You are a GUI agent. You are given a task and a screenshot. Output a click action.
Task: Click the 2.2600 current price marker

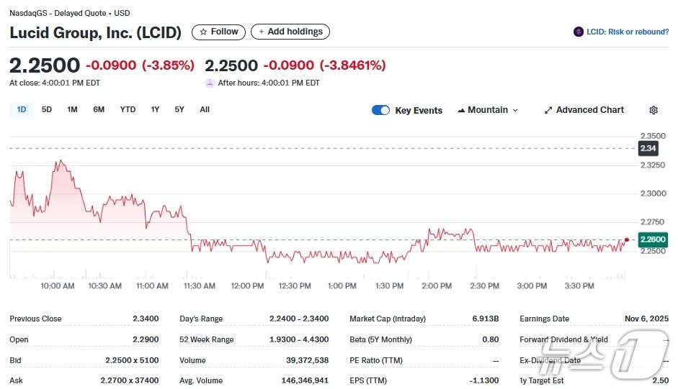(x=652, y=239)
